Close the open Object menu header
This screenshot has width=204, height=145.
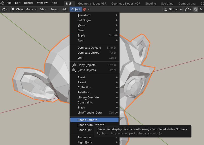click(x=76, y=9)
